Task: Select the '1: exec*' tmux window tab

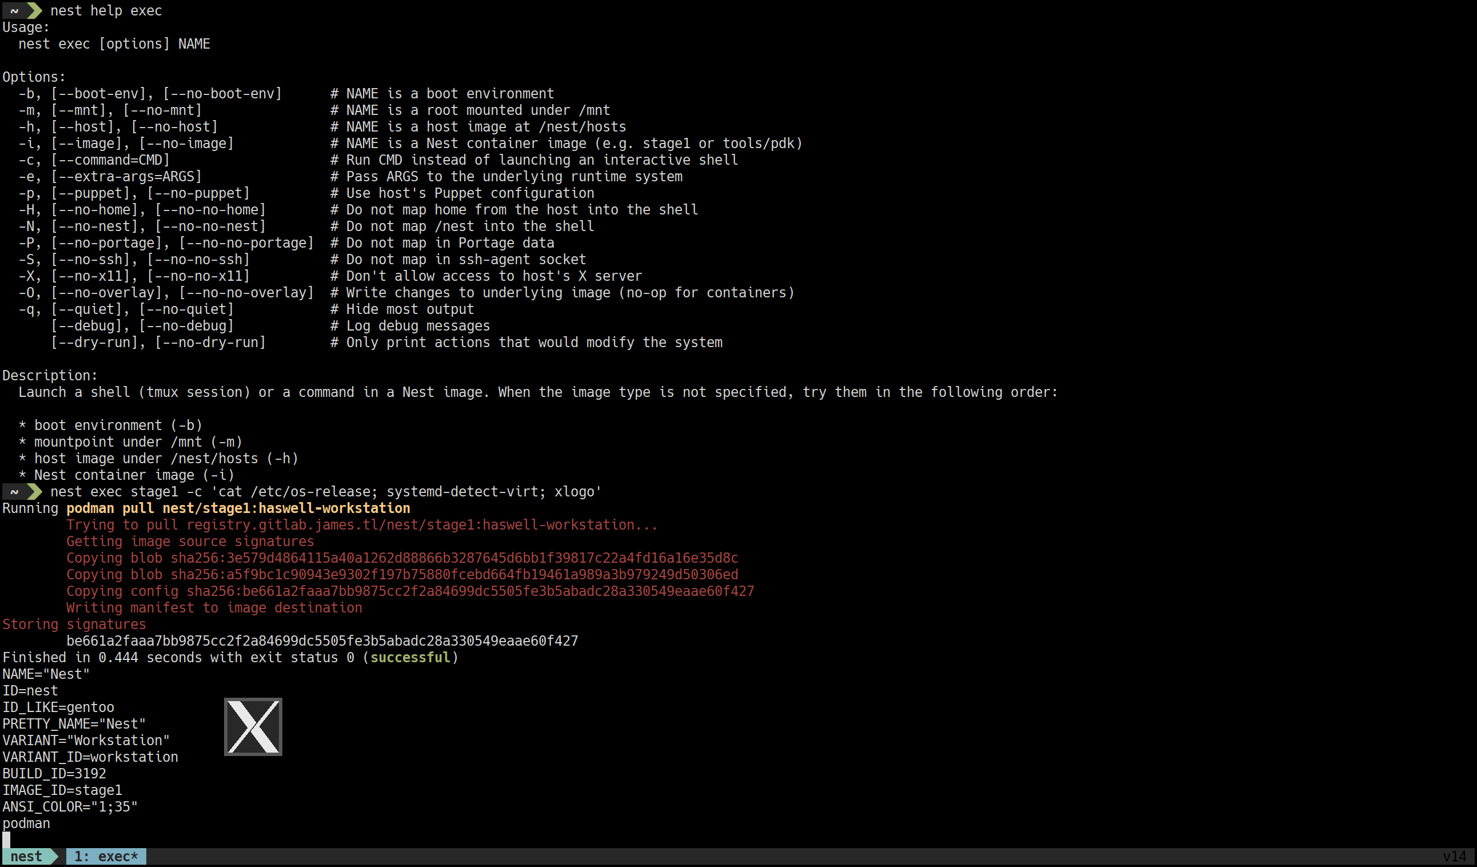Action: point(106,856)
